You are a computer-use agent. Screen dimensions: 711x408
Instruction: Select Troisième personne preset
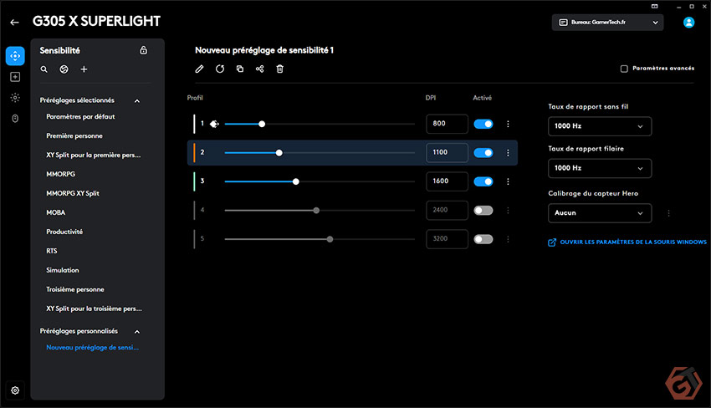click(x=75, y=289)
